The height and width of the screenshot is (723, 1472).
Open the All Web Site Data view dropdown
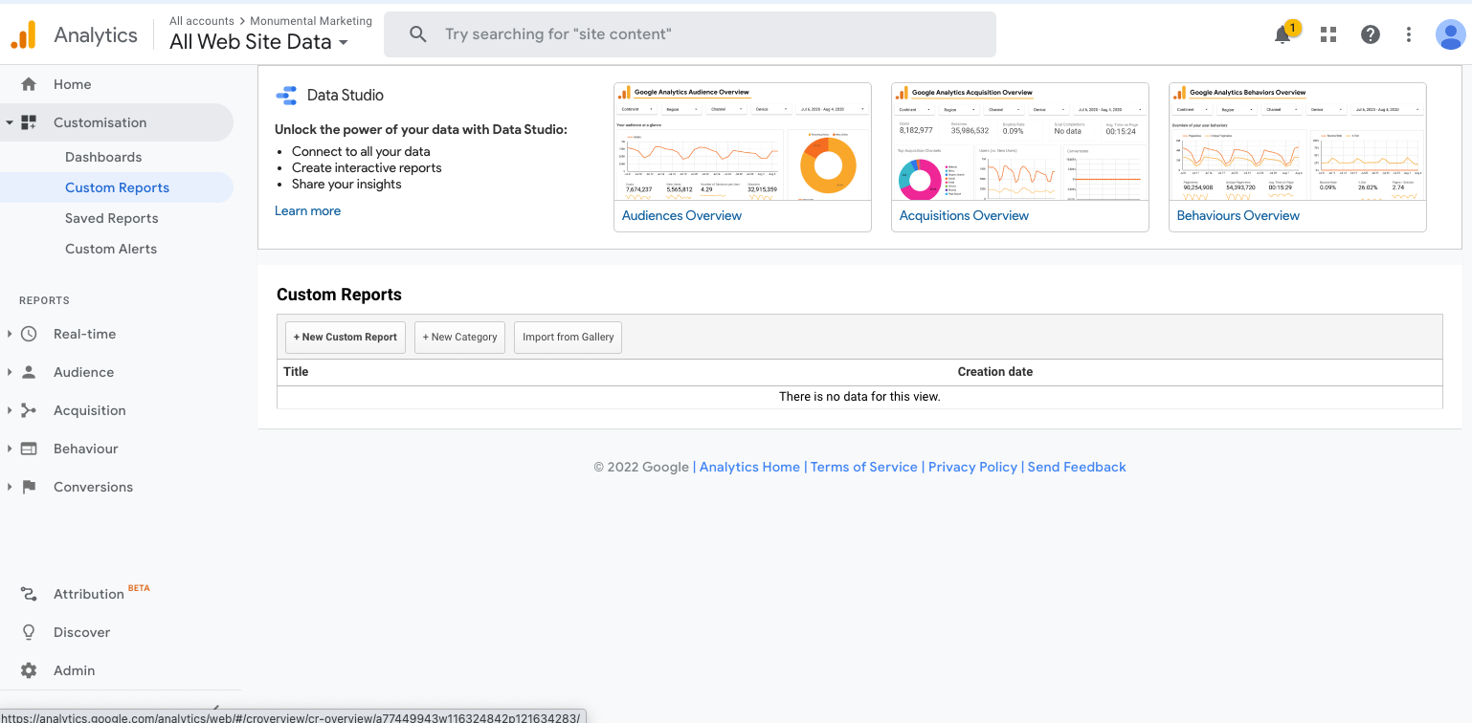259,42
